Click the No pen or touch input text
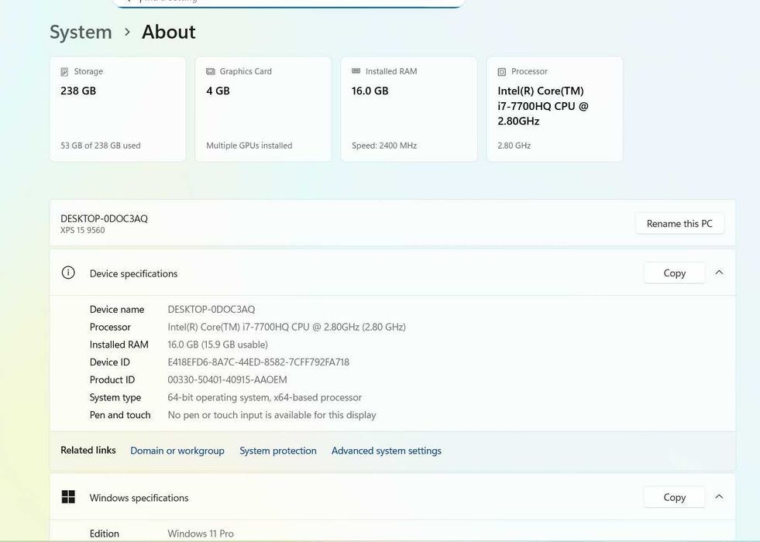 [272, 415]
